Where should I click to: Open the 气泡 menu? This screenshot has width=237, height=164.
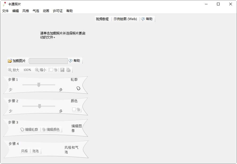(36, 11)
